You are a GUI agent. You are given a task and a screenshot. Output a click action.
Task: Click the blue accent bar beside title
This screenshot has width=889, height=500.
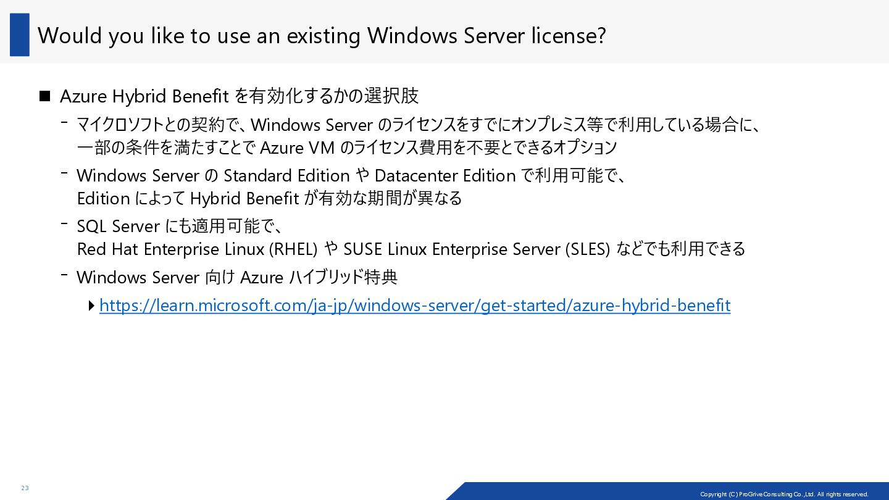[x=20, y=35]
